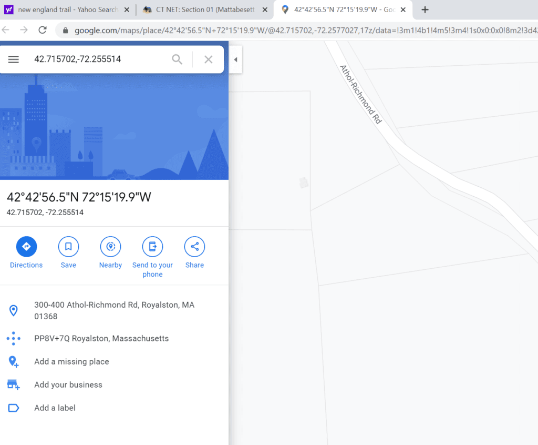
Task: Click Send to your phone icon
Action: 152,247
